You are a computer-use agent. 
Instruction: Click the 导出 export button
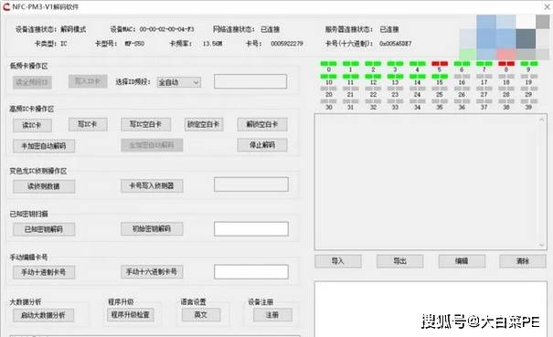[x=400, y=261]
